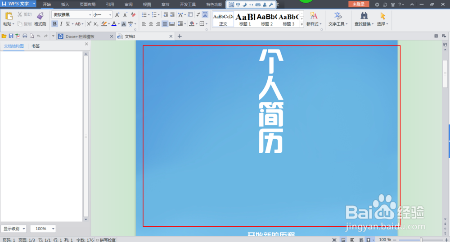This screenshot has height=242, width=450.
Task: Apply superscript formatting
Action: pos(89,24)
